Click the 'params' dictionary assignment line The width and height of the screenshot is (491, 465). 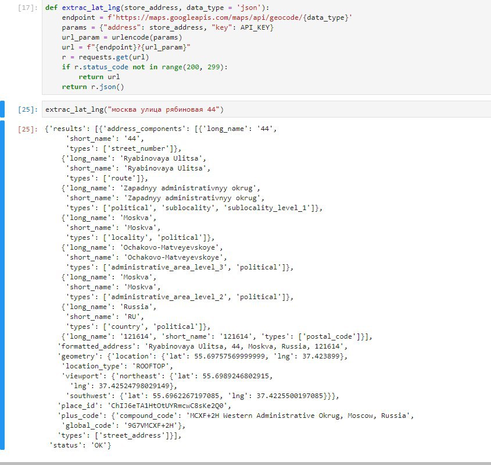167,27
